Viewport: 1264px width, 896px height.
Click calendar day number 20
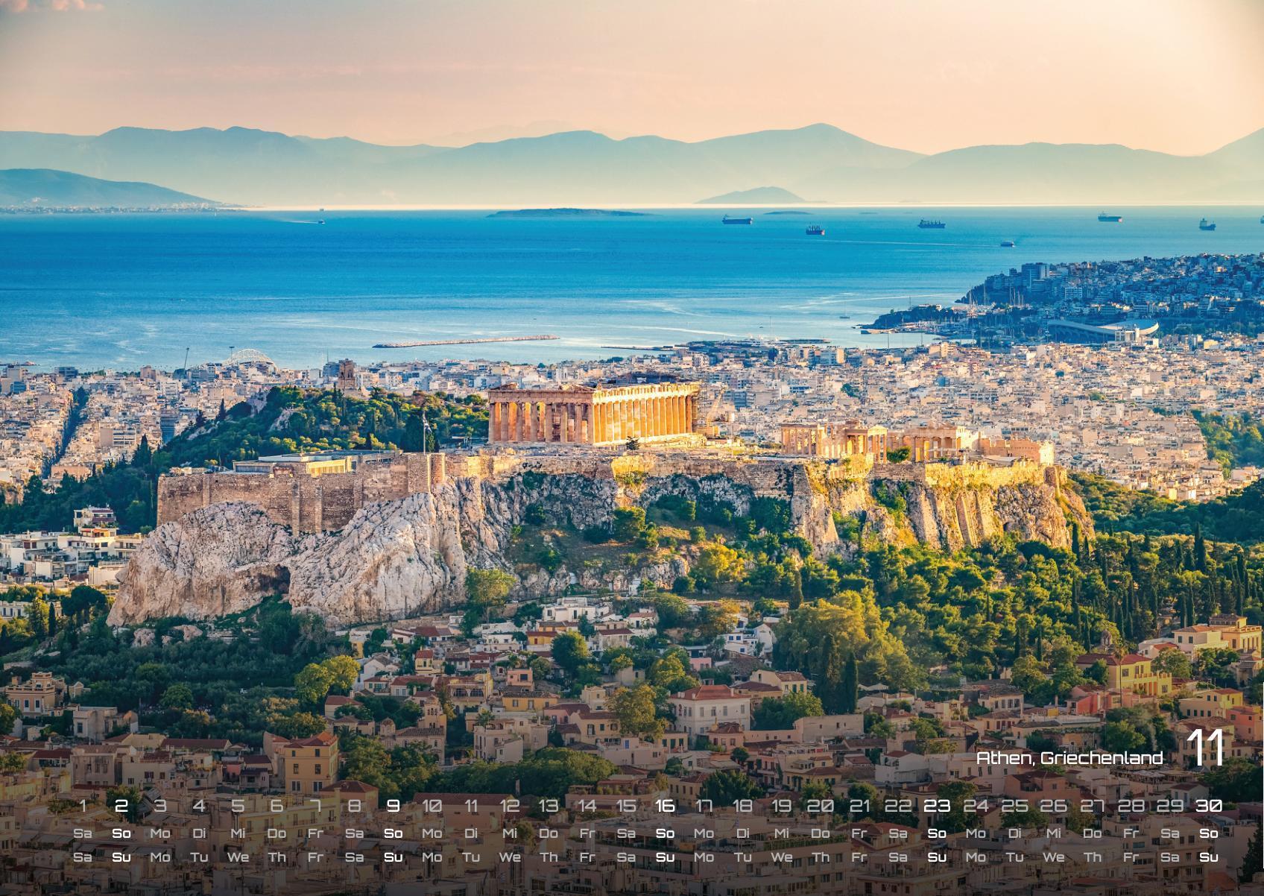[820, 806]
